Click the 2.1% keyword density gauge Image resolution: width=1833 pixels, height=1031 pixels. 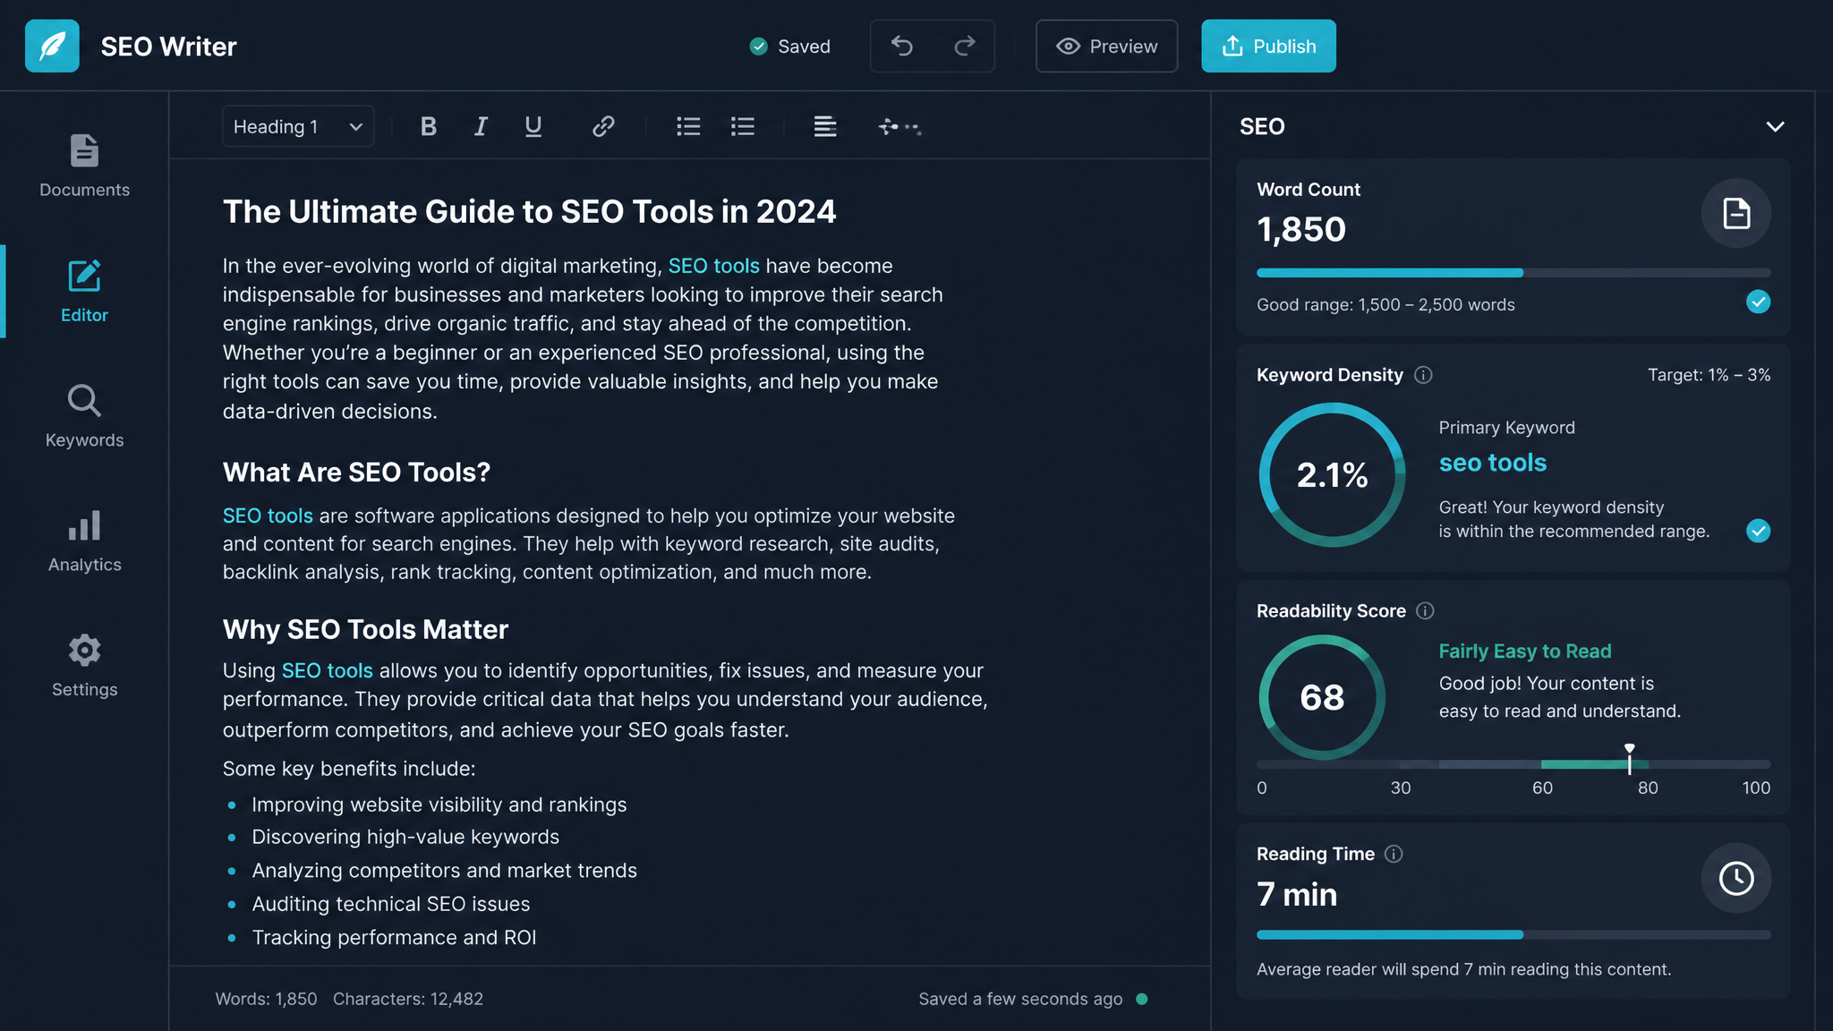(x=1332, y=474)
